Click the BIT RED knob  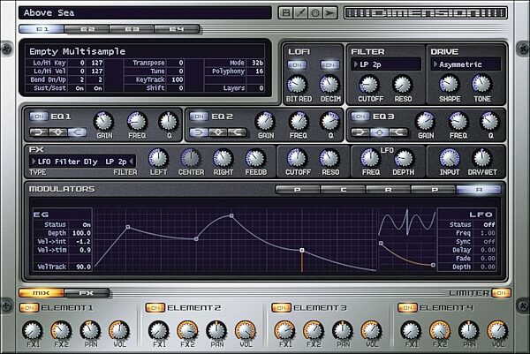tap(297, 84)
